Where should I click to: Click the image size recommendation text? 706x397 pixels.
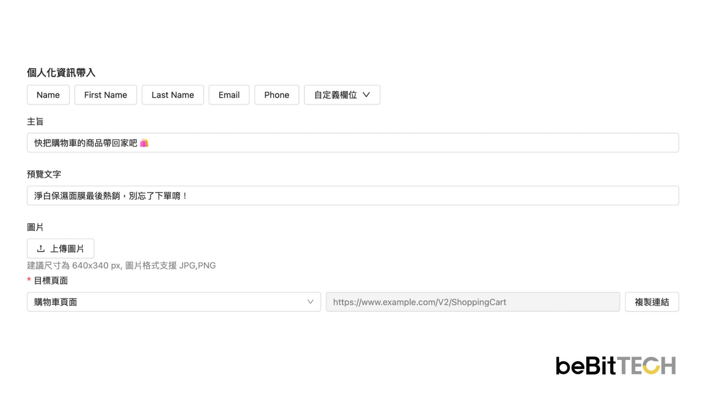pyautogui.click(x=121, y=265)
